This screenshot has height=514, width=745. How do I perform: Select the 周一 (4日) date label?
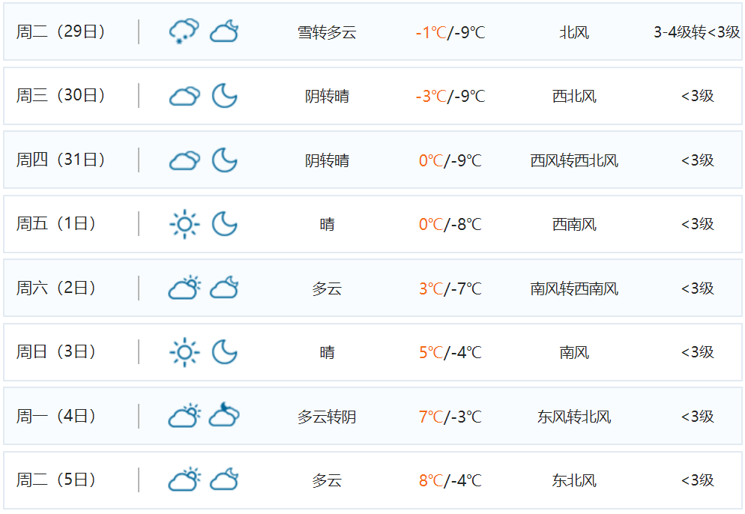56,416
